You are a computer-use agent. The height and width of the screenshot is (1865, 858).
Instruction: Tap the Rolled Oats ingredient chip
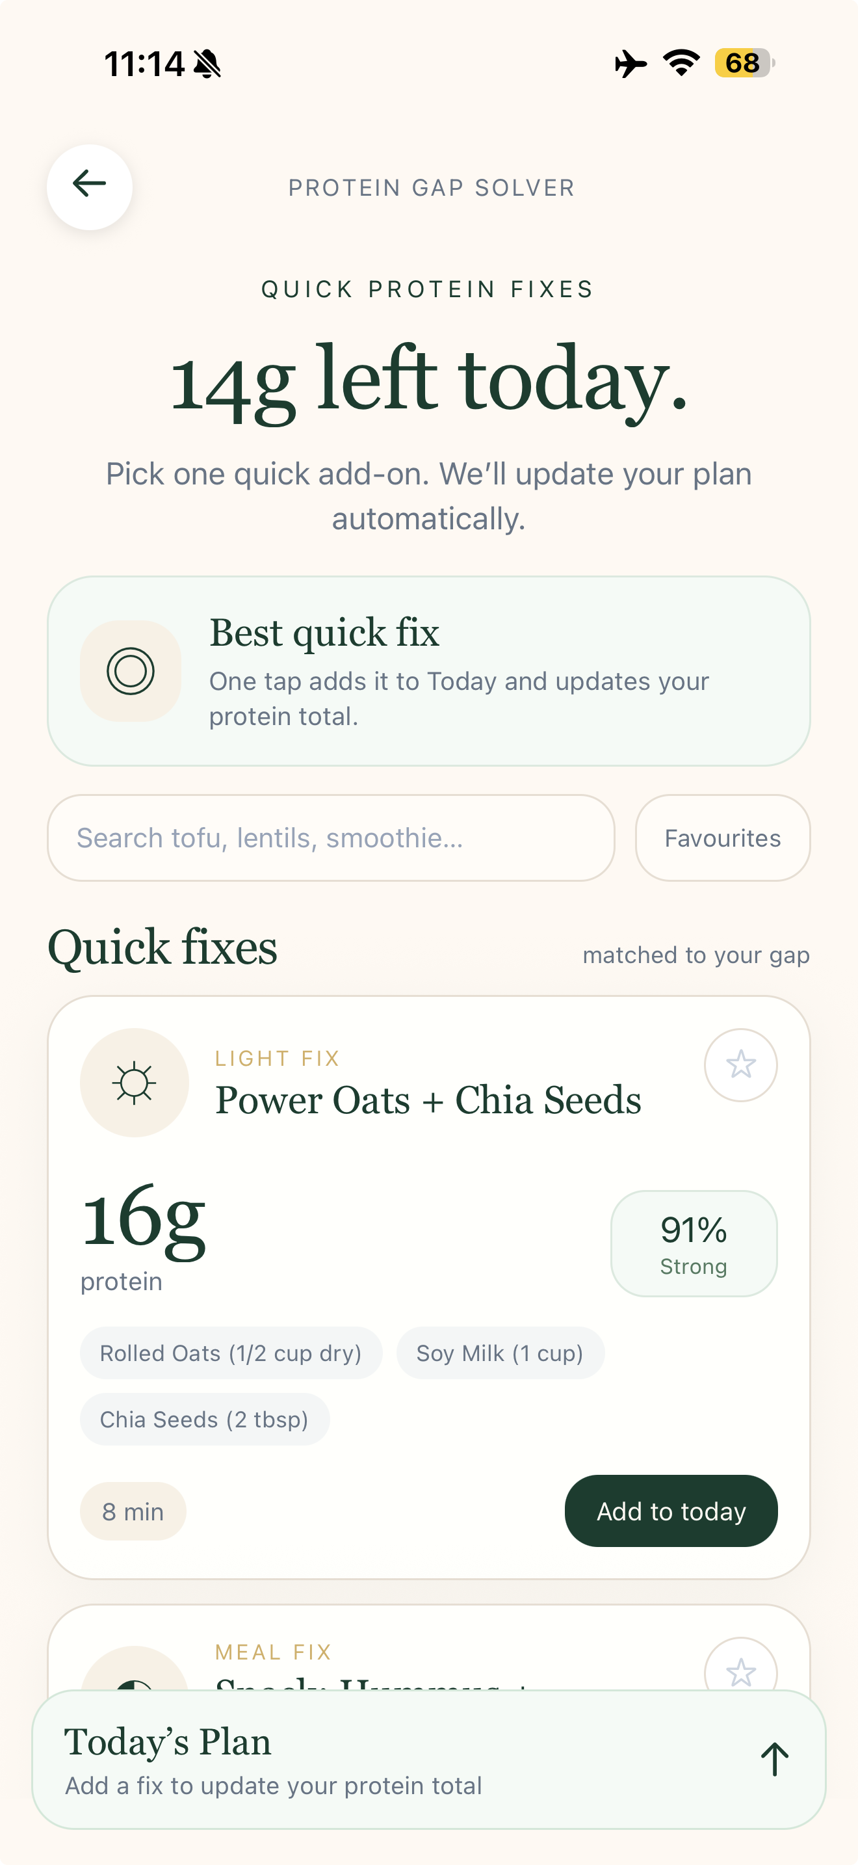tap(231, 1353)
